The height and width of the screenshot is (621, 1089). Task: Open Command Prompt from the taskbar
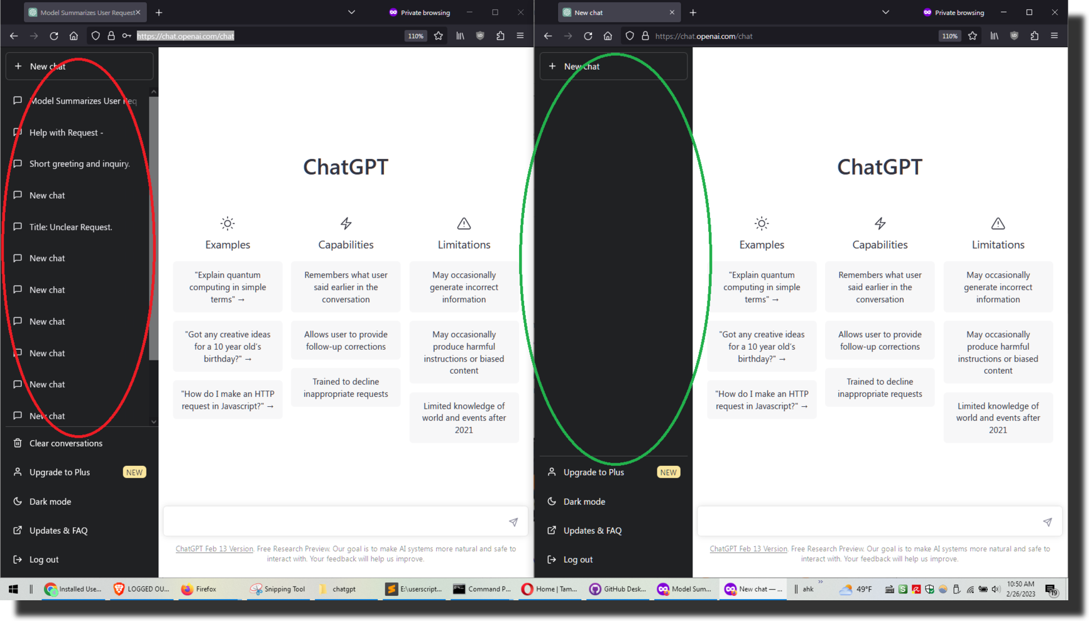point(482,589)
